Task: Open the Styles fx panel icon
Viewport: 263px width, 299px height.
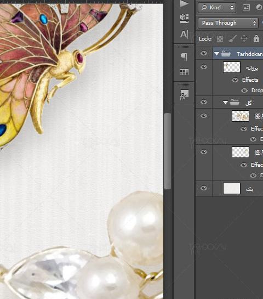Action: coord(184,95)
